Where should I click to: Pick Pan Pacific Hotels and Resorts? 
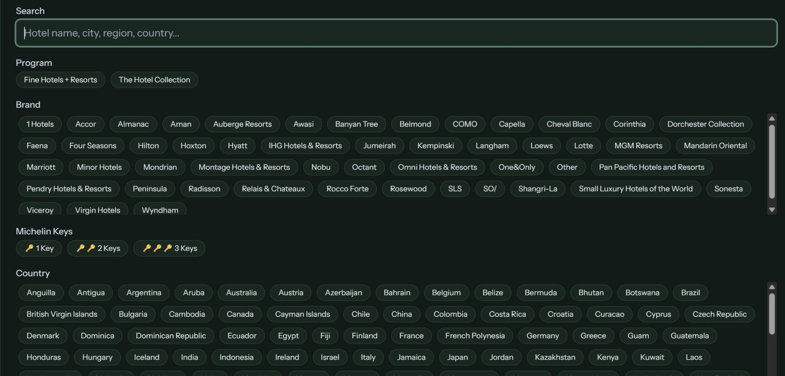(652, 167)
